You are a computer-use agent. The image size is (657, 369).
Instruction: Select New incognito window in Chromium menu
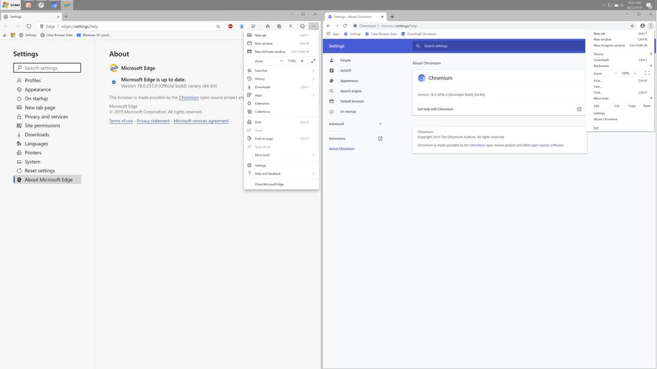[620, 45]
